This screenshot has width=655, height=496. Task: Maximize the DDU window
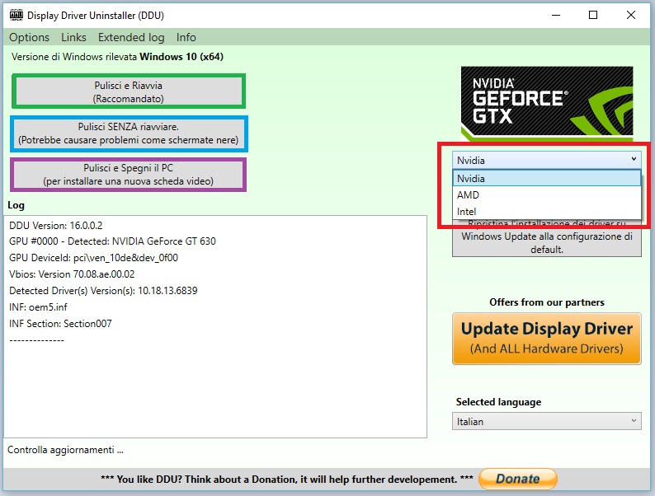point(593,15)
